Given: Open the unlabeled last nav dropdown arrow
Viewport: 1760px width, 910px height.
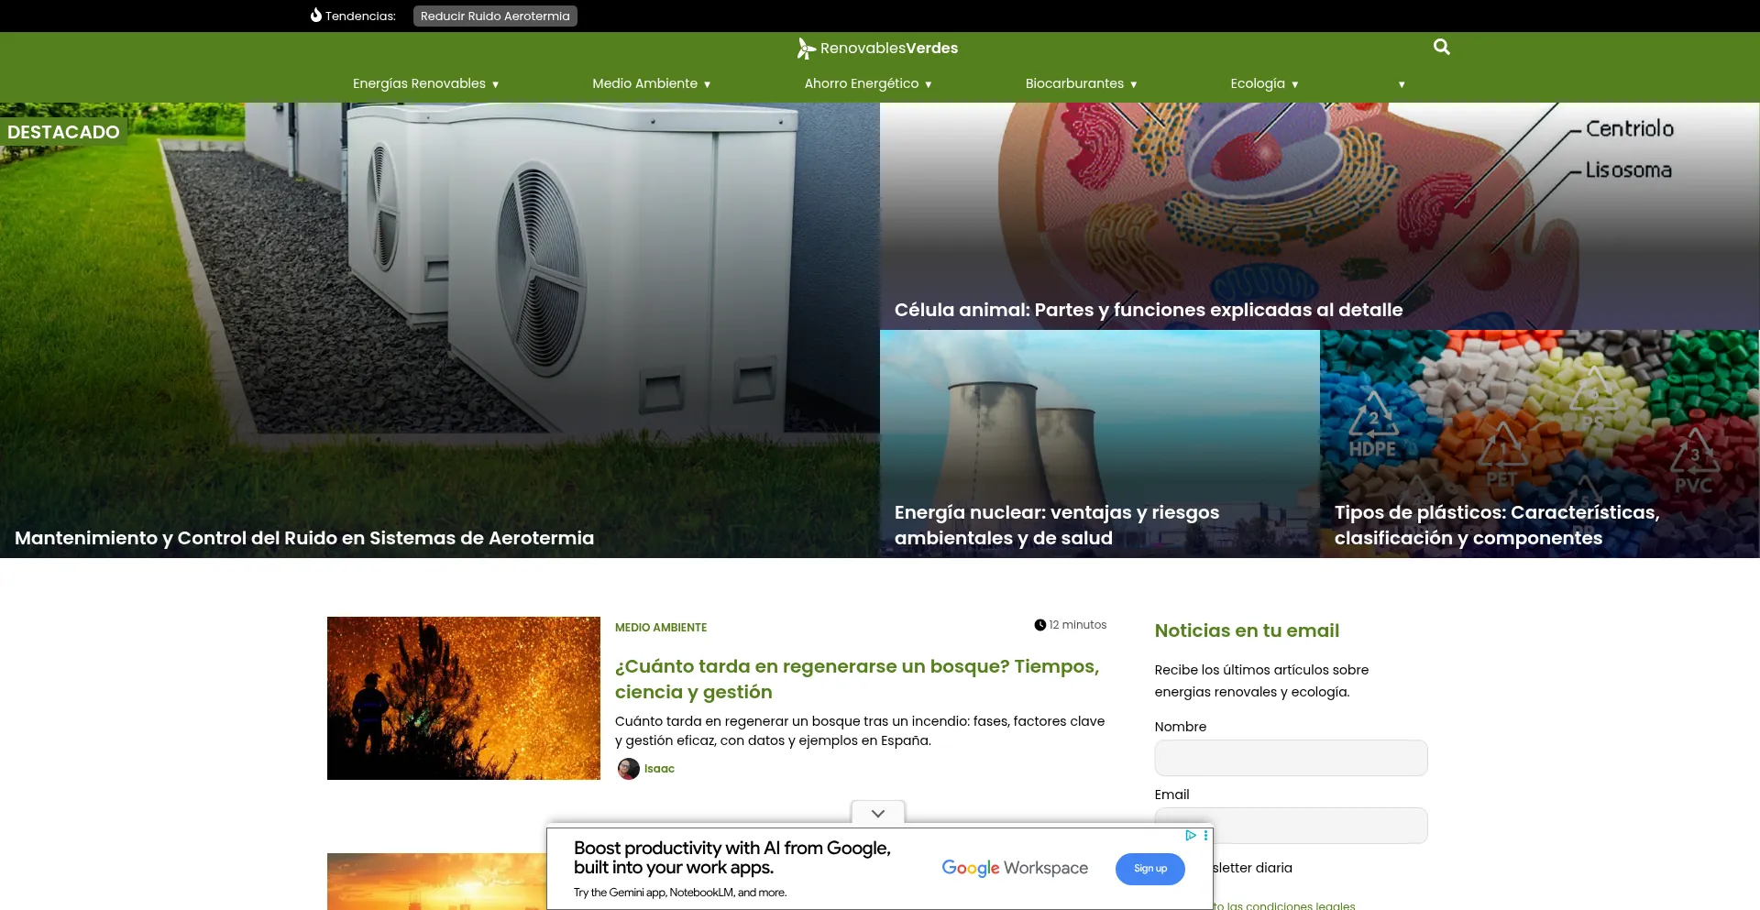Looking at the screenshot, I should [1401, 84].
